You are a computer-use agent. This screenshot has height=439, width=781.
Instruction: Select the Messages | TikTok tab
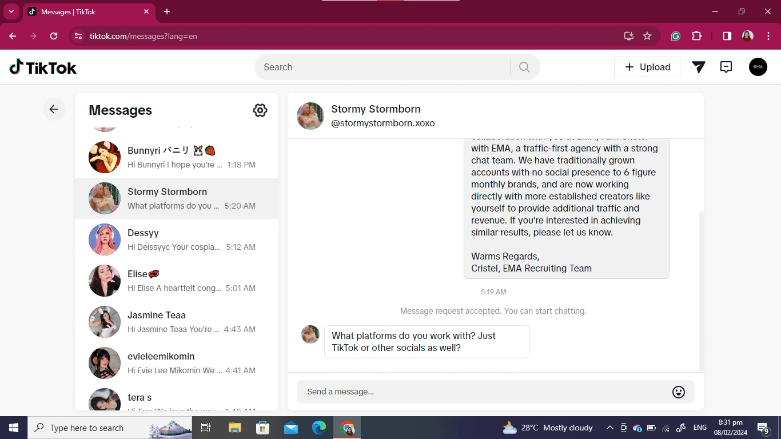[89, 11]
